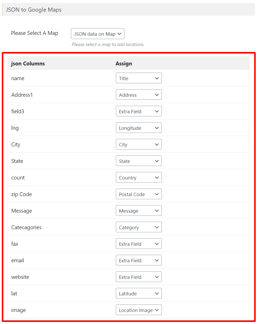The height and width of the screenshot is (324, 257).
Task: Open the Longitude dropdown for lng column
Action: click(139, 128)
